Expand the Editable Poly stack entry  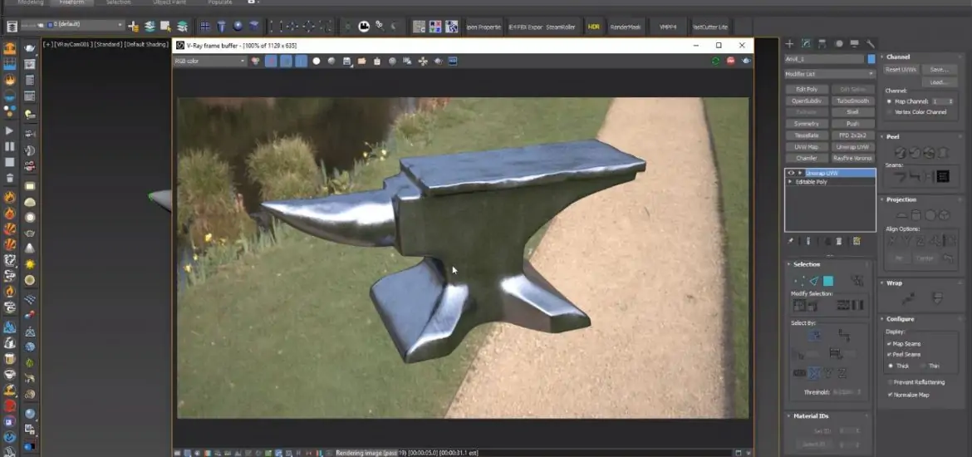pos(791,181)
